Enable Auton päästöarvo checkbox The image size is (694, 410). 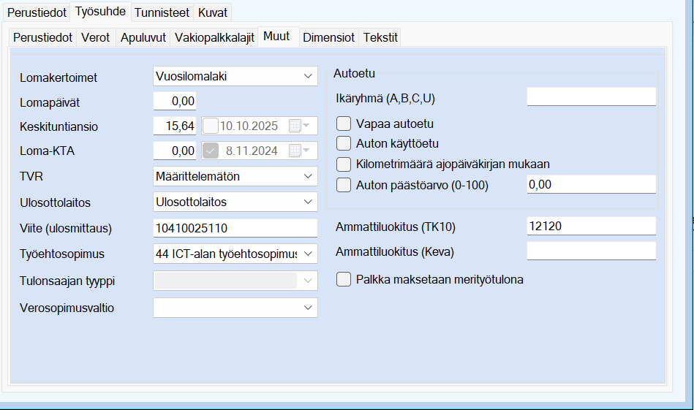click(x=344, y=185)
